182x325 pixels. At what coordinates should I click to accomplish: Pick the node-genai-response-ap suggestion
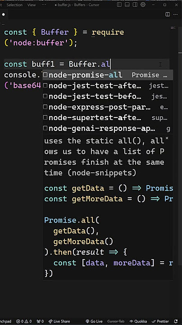tap(108, 129)
